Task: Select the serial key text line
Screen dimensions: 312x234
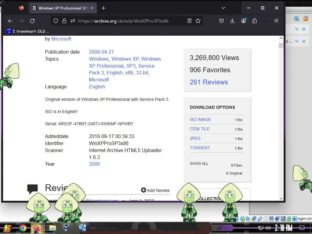Action: click(x=89, y=124)
